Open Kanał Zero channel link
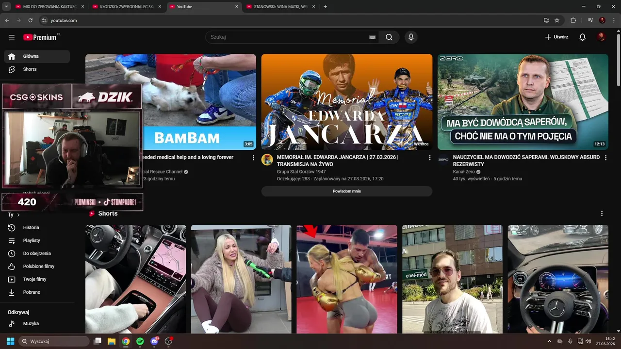The image size is (621, 349). pos(464,172)
